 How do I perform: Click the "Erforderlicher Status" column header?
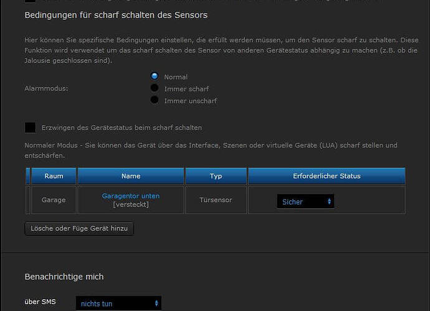327,176
